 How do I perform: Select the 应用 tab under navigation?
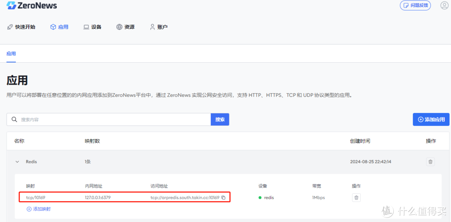pyautogui.click(x=11, y=54)
